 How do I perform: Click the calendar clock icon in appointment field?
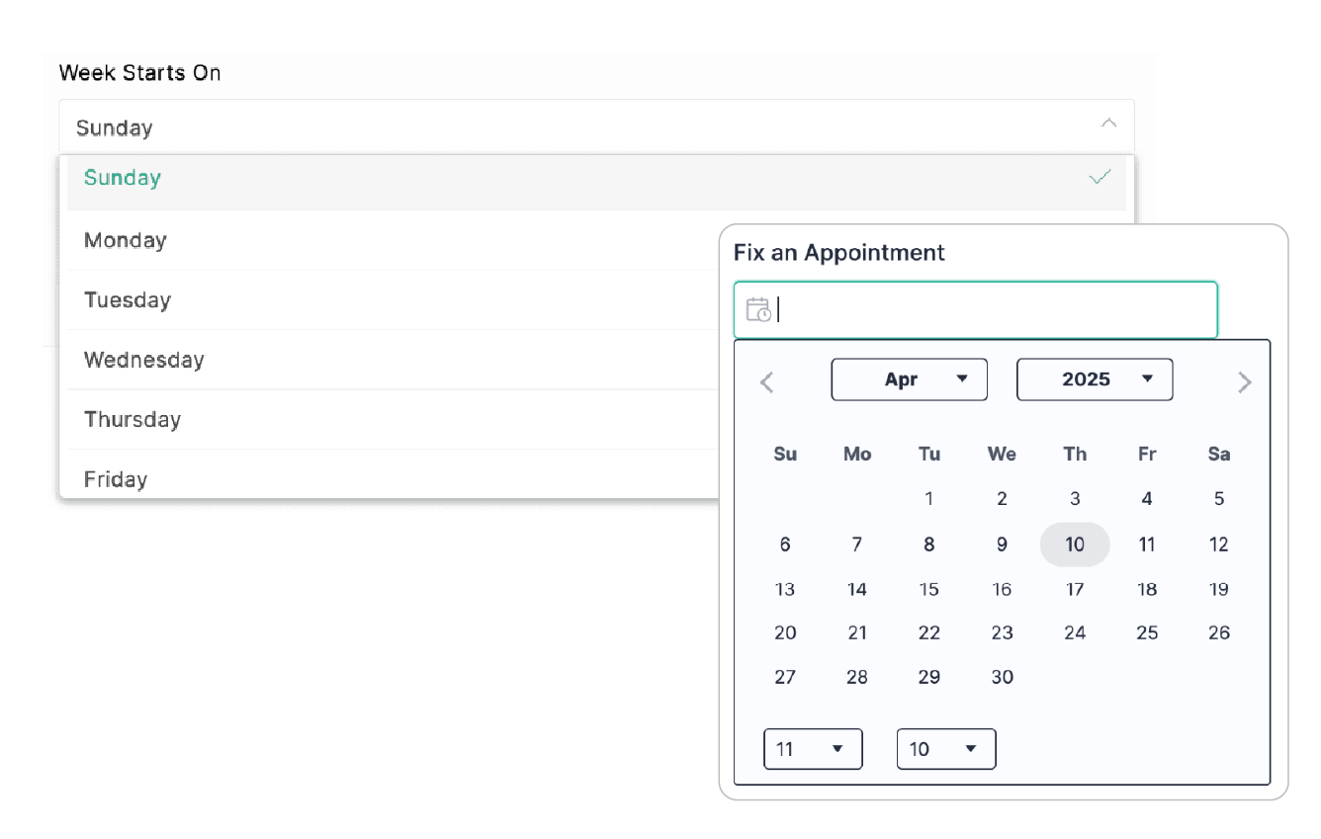click(758, 309)
